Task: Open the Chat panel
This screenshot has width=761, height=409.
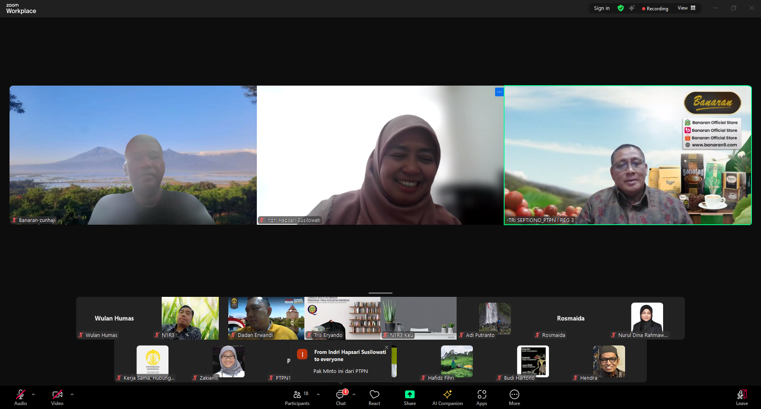Action: tap(340, 398)
